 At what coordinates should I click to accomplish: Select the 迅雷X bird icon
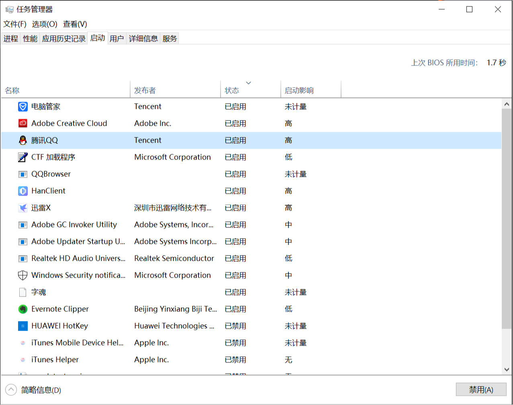(x=23, y=208)
